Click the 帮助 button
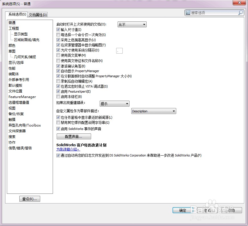Image resolution: width=248 pixels, height=226 pixels. [x=231, y=210]
